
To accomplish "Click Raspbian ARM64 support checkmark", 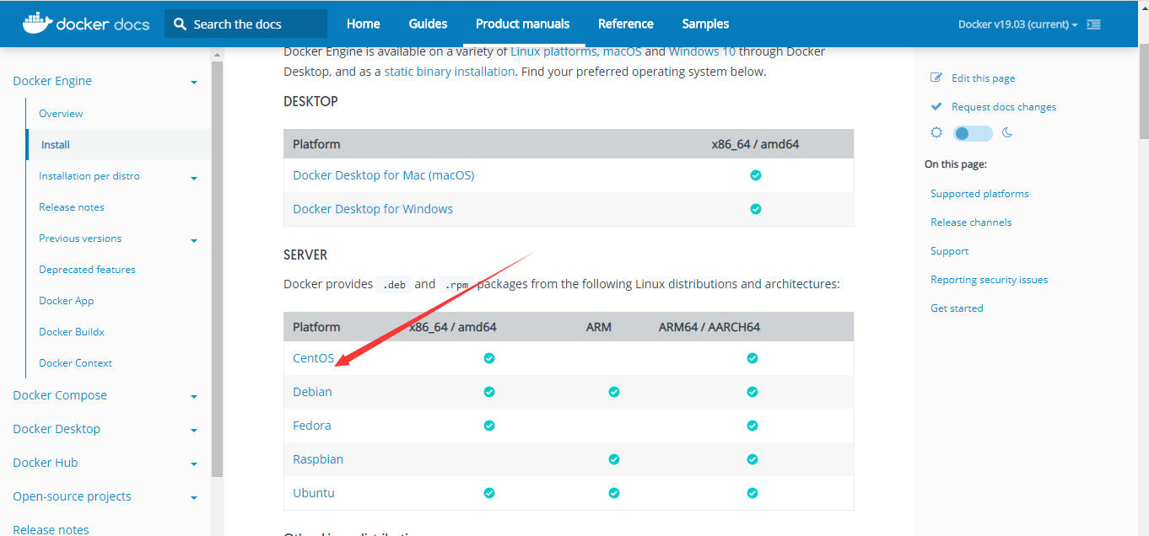I will 753,459.
